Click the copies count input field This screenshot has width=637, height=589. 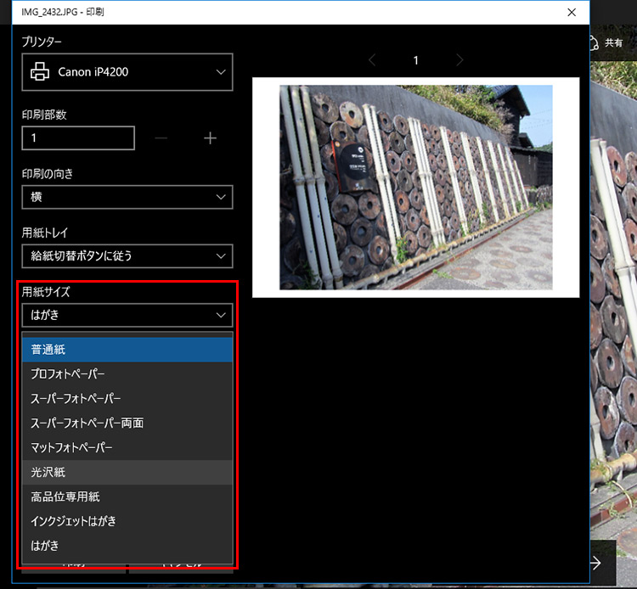[x=78, y=138]
